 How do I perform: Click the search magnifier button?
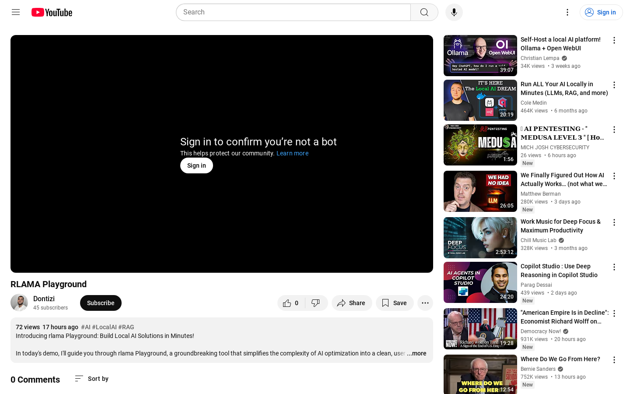(x=424, y=12)
